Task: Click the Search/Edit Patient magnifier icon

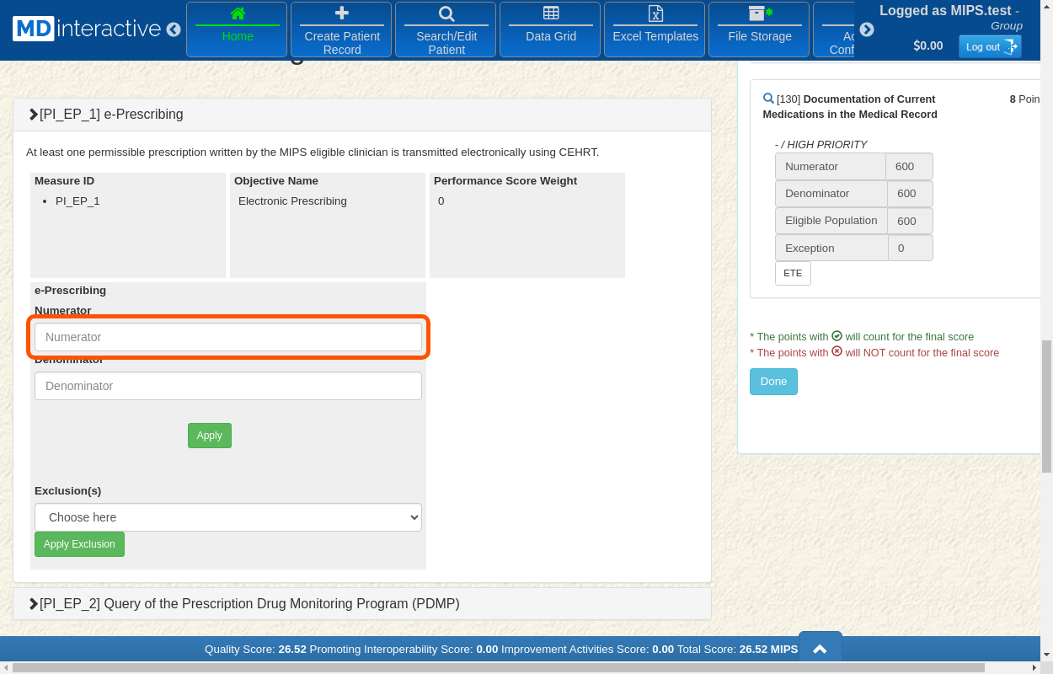Action: [x=446, y=13]
